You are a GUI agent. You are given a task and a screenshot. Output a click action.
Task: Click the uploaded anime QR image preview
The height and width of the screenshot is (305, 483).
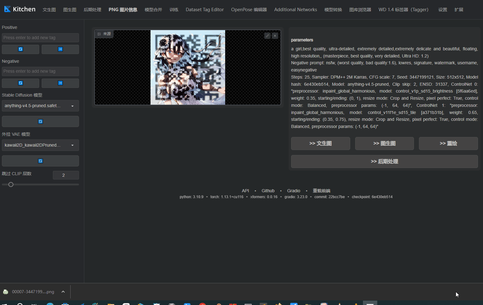click(188, 67)
